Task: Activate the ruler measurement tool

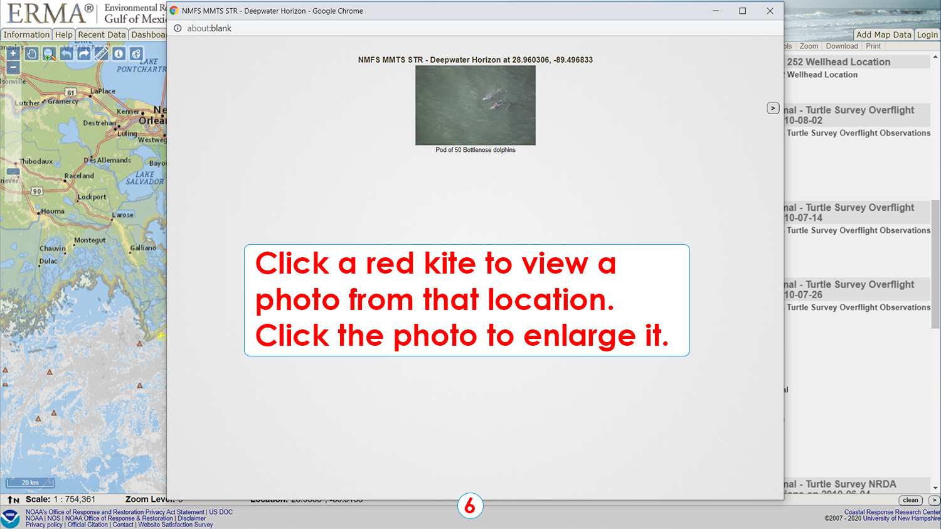Action: [101, 53]
